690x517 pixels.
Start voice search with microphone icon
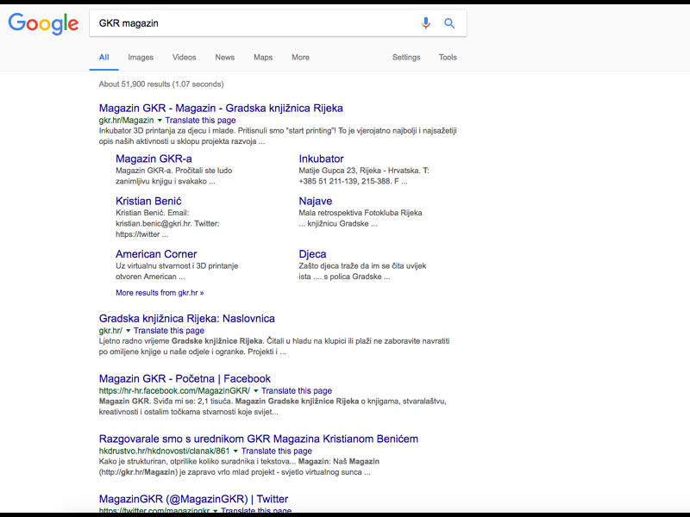pyautogui.click(x=425, y=23)
